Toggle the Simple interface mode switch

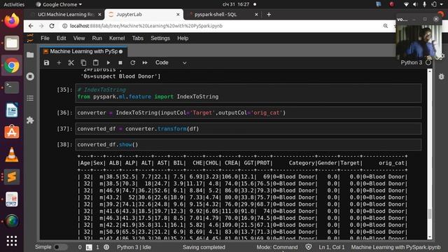tap(60, 247)
